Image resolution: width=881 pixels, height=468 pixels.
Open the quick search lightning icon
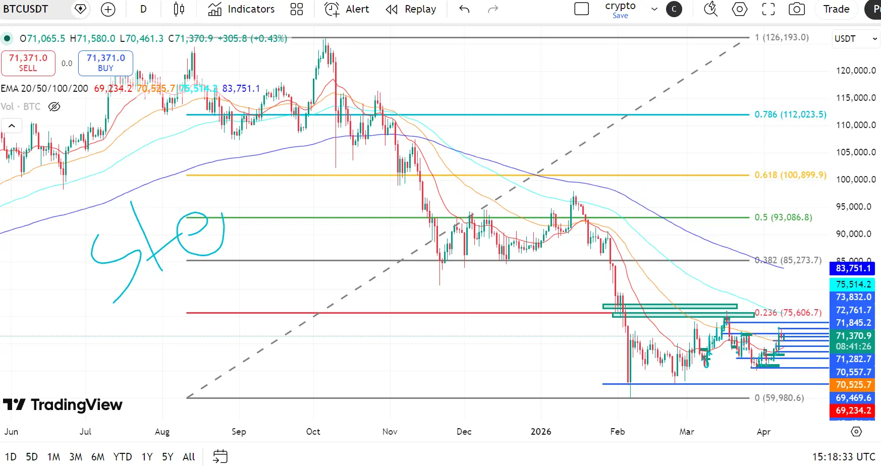pyautogui.click(x=710, y=9)
